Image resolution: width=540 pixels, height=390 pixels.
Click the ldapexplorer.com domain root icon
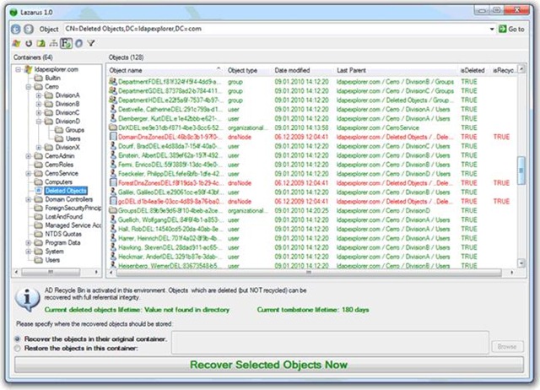click(x=28, y=69)
